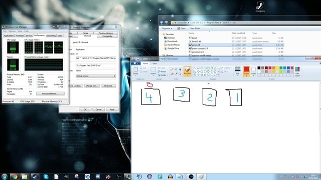
Task: Open the shape Outline dropdown in Paint
Action: pyautogui.click(x=226, y=68)
